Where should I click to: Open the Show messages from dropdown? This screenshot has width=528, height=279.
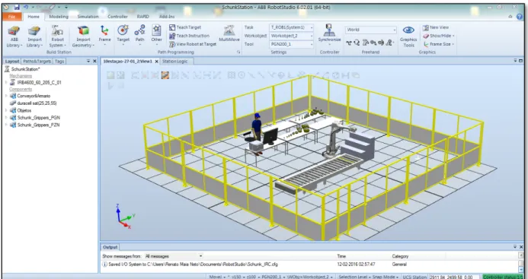click(x=174, y=256)
